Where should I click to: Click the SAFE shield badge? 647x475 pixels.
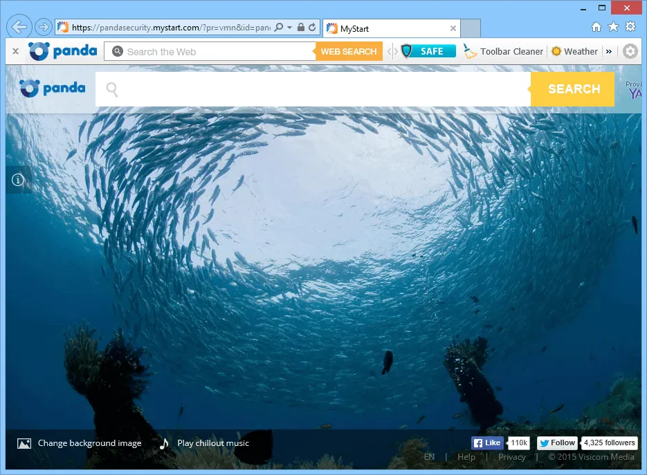coord(428,50)
